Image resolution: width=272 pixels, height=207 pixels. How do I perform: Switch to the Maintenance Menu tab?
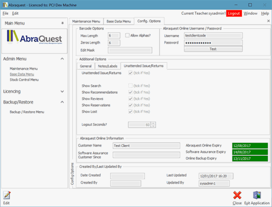(86, 21)
